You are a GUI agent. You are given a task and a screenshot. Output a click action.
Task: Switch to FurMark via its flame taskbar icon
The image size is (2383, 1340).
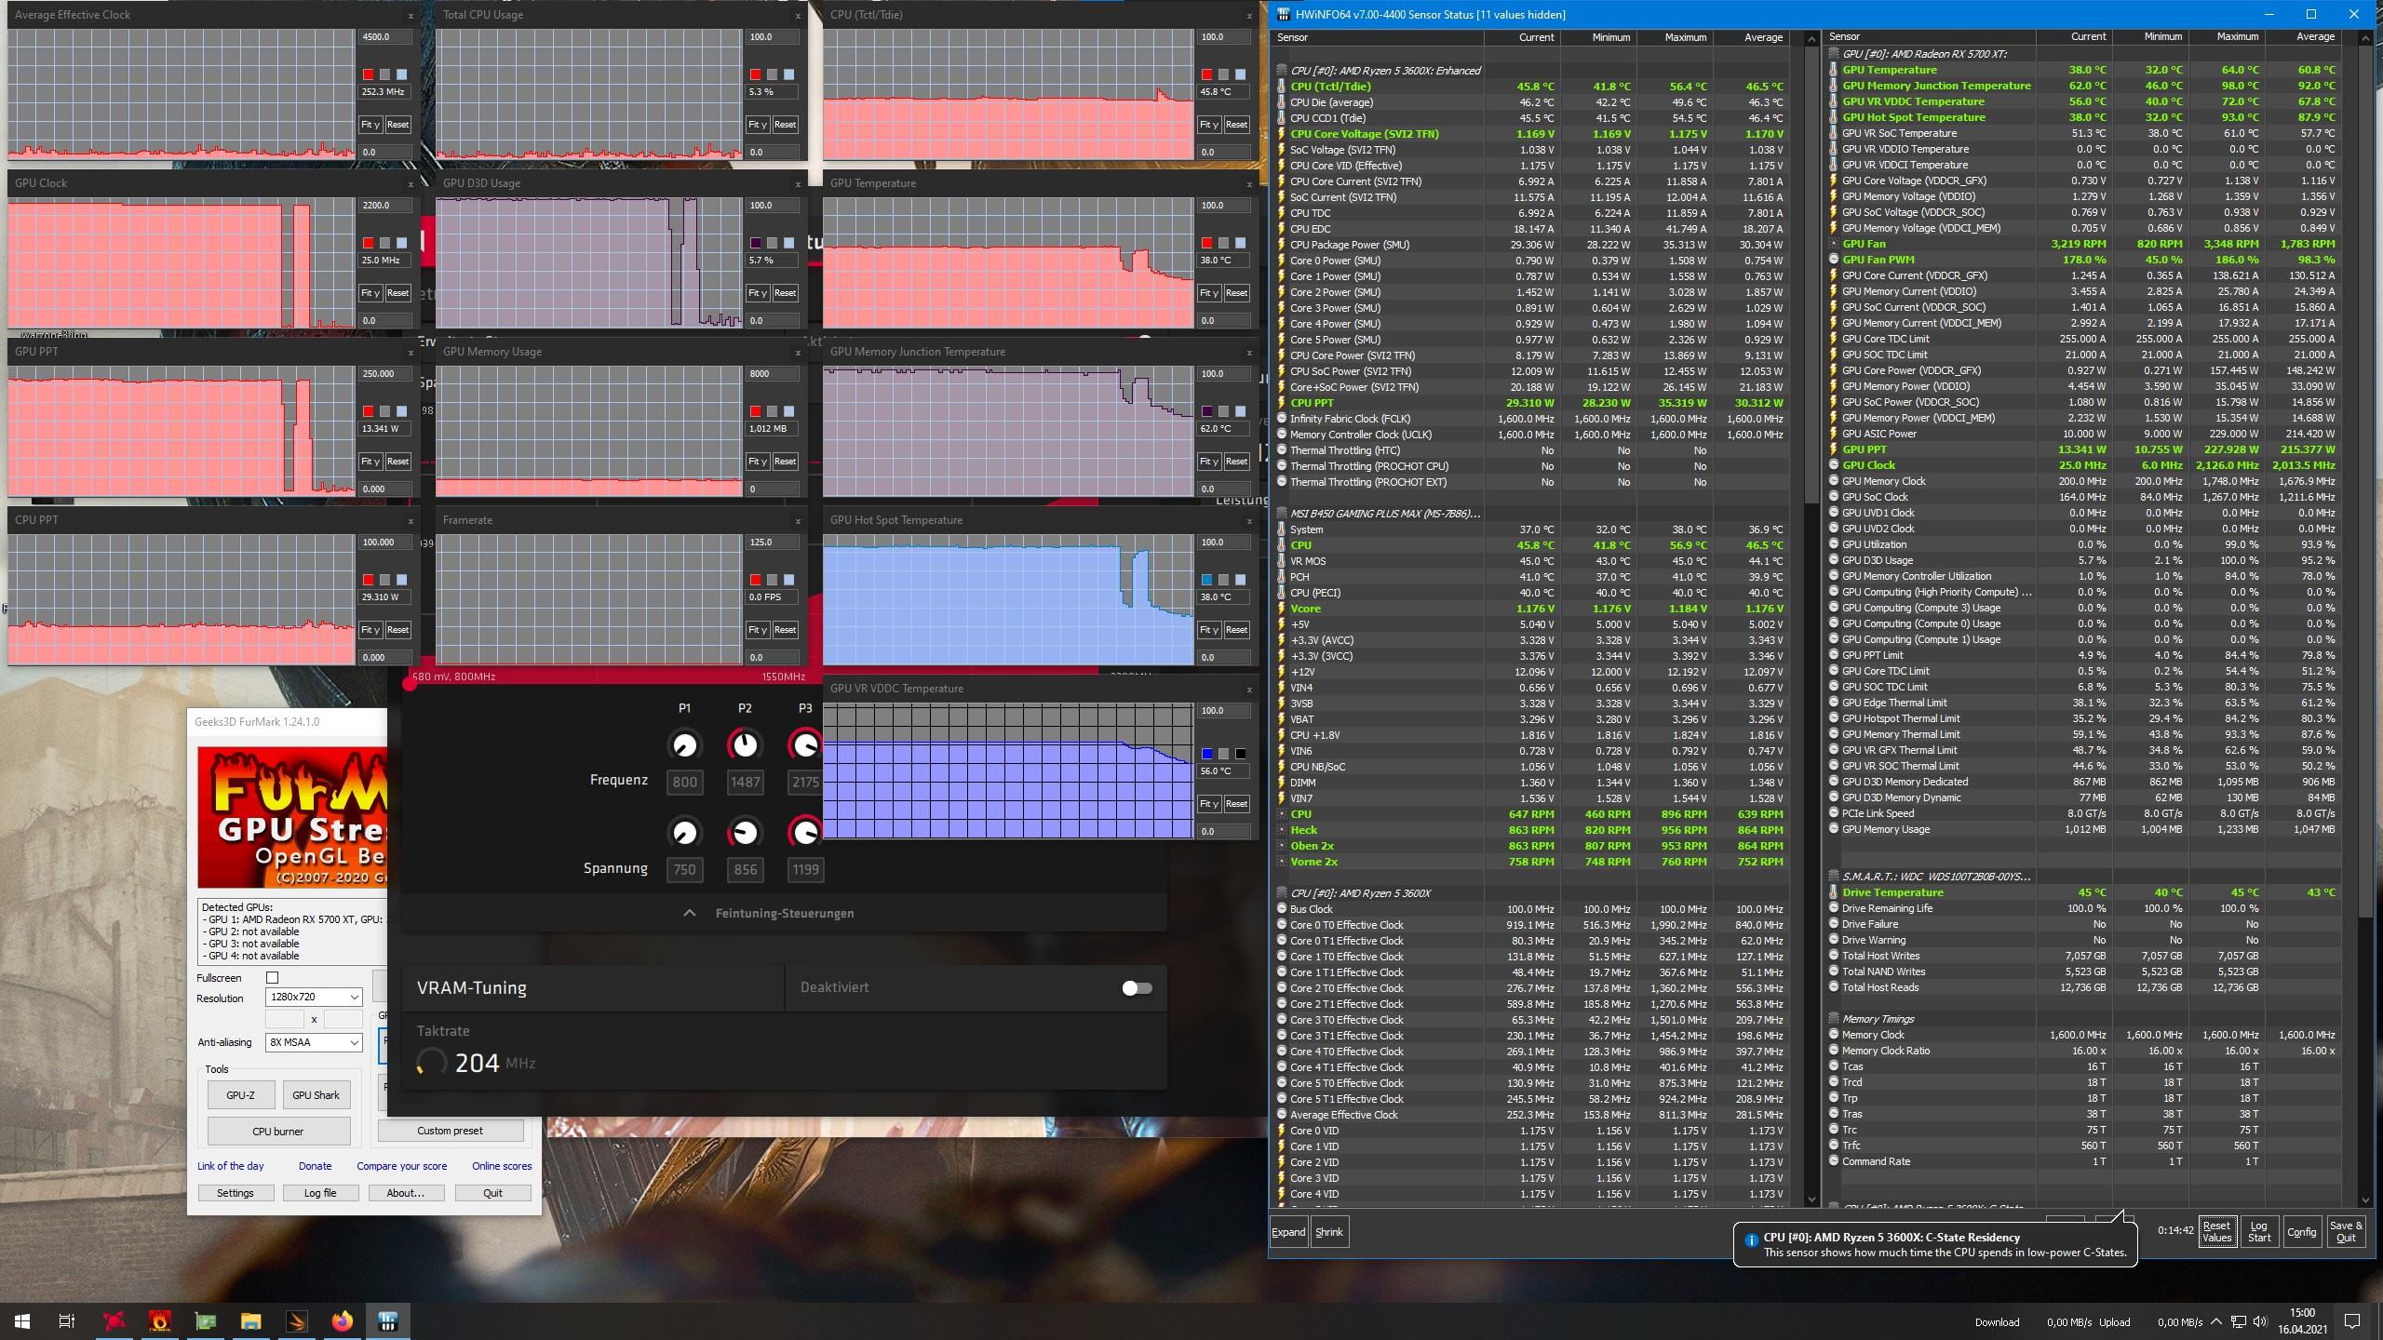159,1320
